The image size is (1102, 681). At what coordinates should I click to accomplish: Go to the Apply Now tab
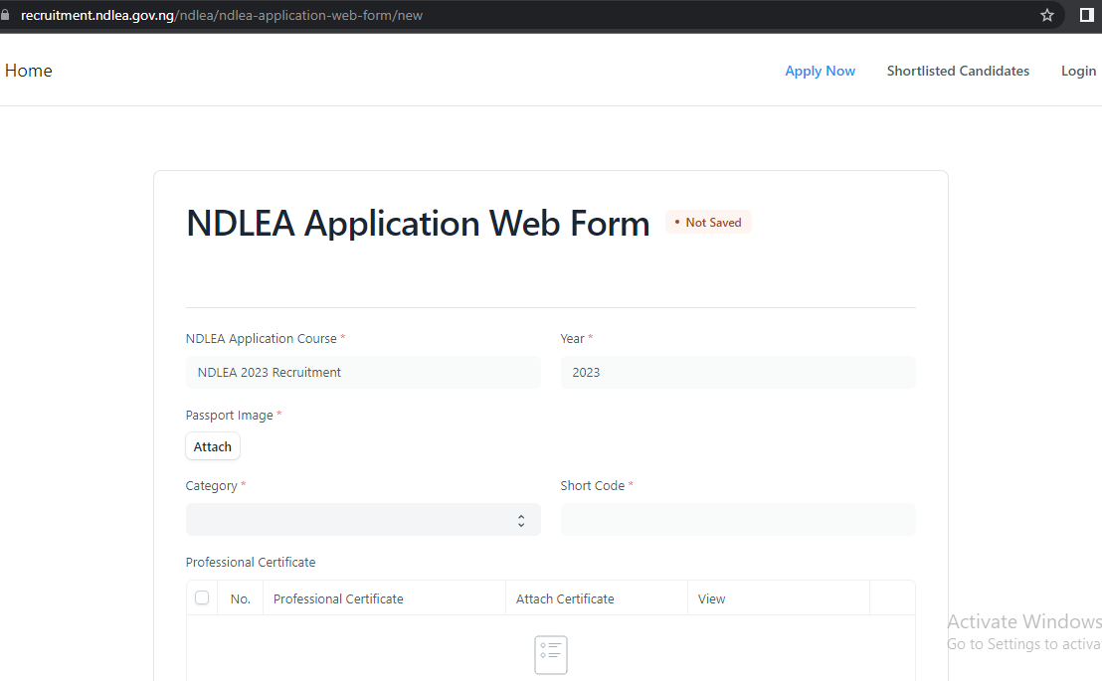pos(820,71)
